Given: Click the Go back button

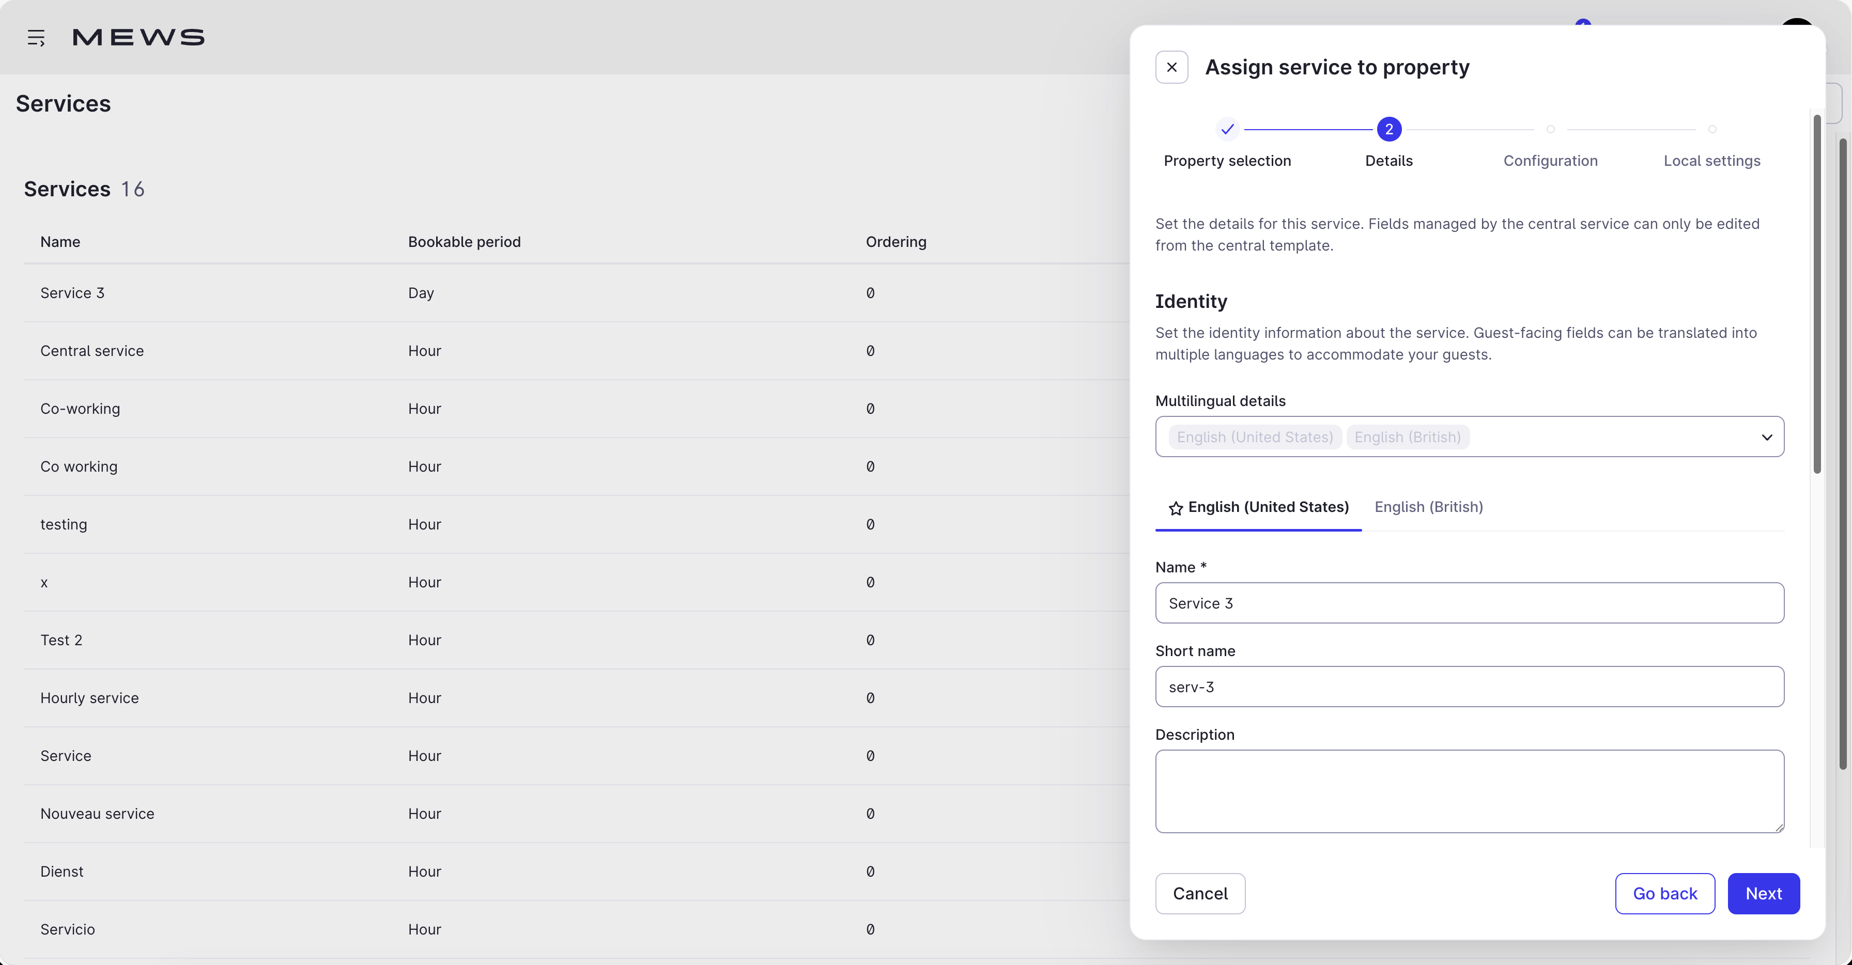Looking at the screenshot, I should pos(1664,894).
